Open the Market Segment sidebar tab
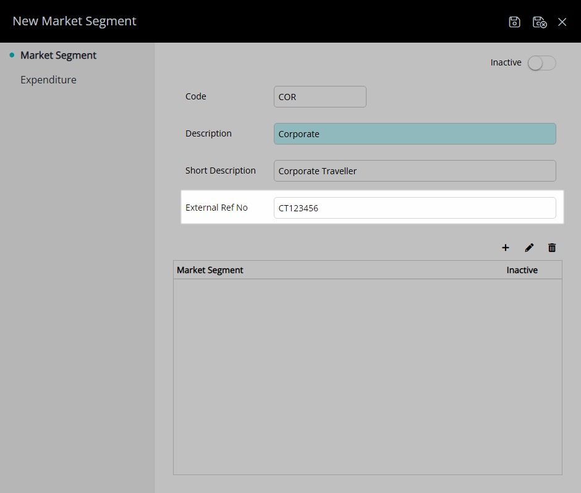The width and height of the screenshot is (581, 493). coord(58,55)
